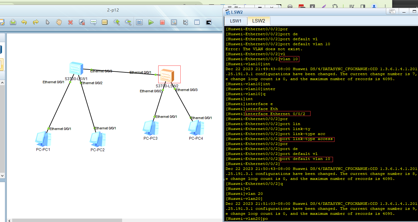The width and height of the screenshot is (418, 222).
Task: Click the '[Huawei-Ethernet0/0/2]q' terminal line
Action: [x=254, y=184]
